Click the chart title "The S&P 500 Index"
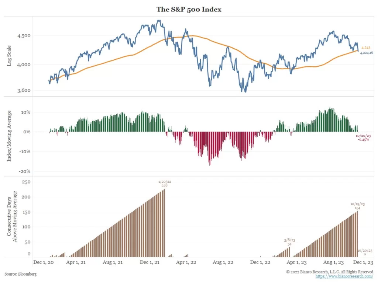The height and width of the screenshot is (283, 378). pyautogui.click(x=189, y=10)
